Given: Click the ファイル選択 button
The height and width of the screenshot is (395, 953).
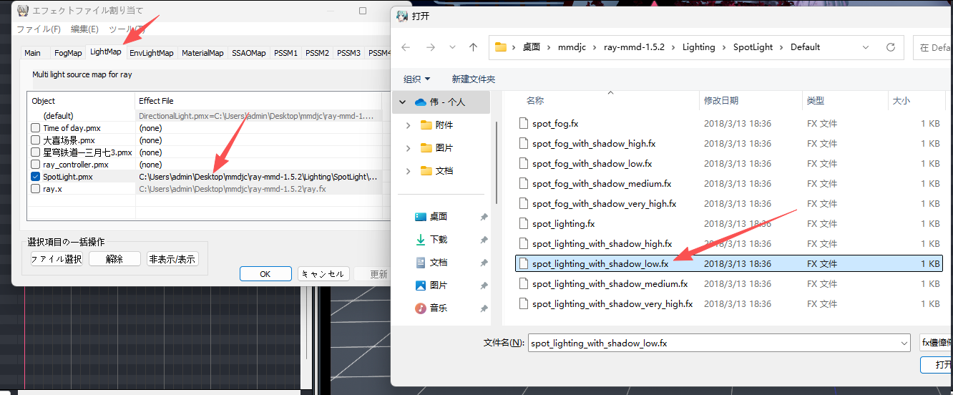Looking at the screenshot, I should 57,259.
